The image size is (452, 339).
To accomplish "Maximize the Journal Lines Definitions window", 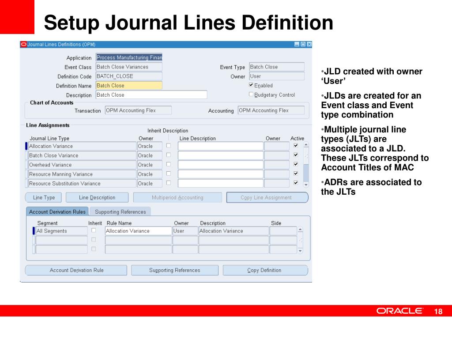I will coord(303,45).
